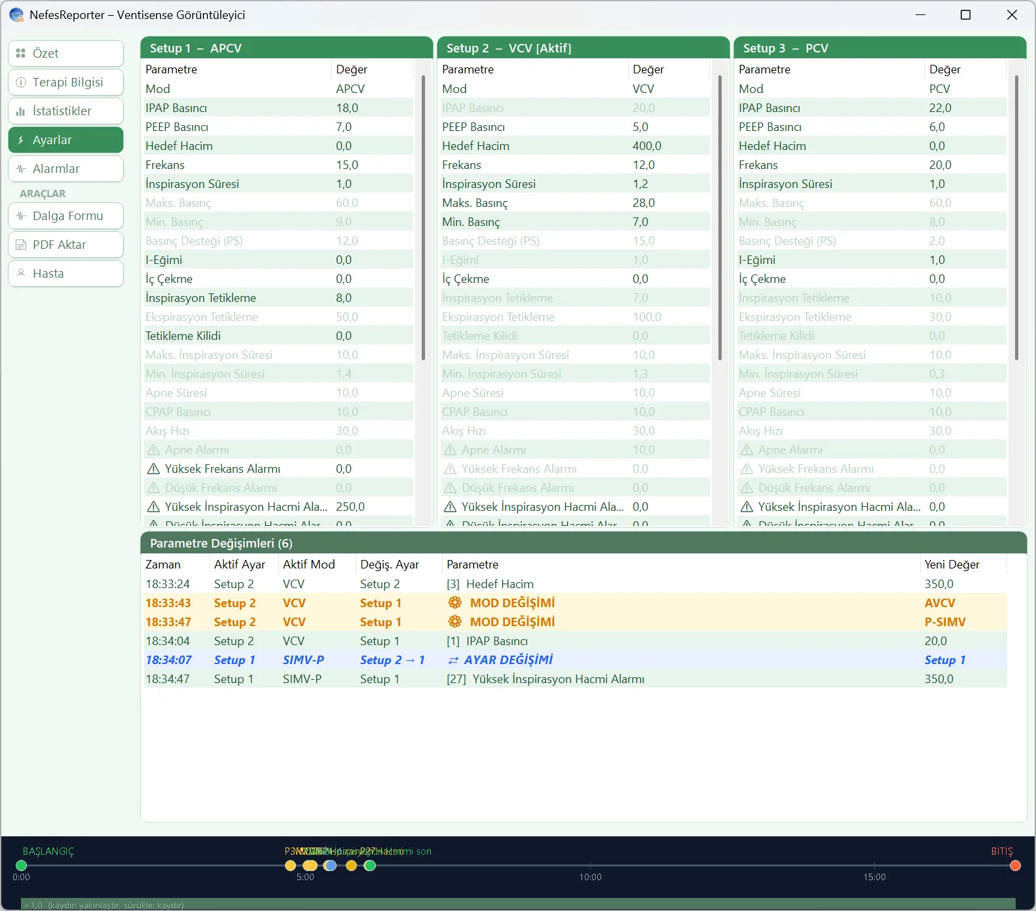Click the warning icon beside Düşük Frekans Alarmı in Setup 1
The height and width of the screenshot is (911, 1036).
pyautogui.click(x=153, y=488)
